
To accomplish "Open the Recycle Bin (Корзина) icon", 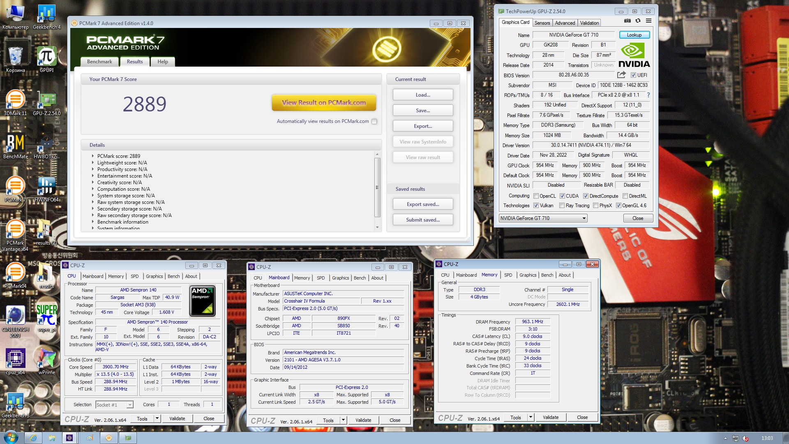I will pos(15,60).
